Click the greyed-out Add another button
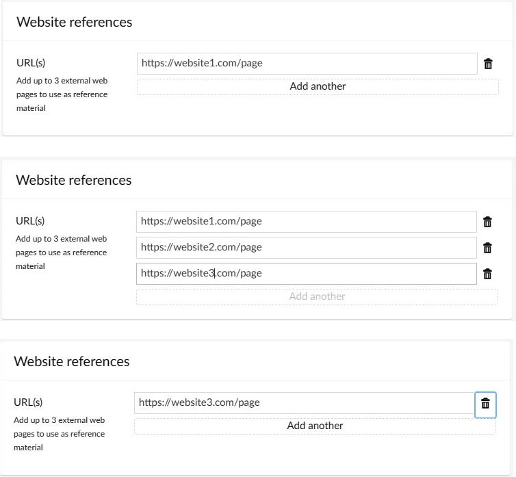 click(317, 296)
